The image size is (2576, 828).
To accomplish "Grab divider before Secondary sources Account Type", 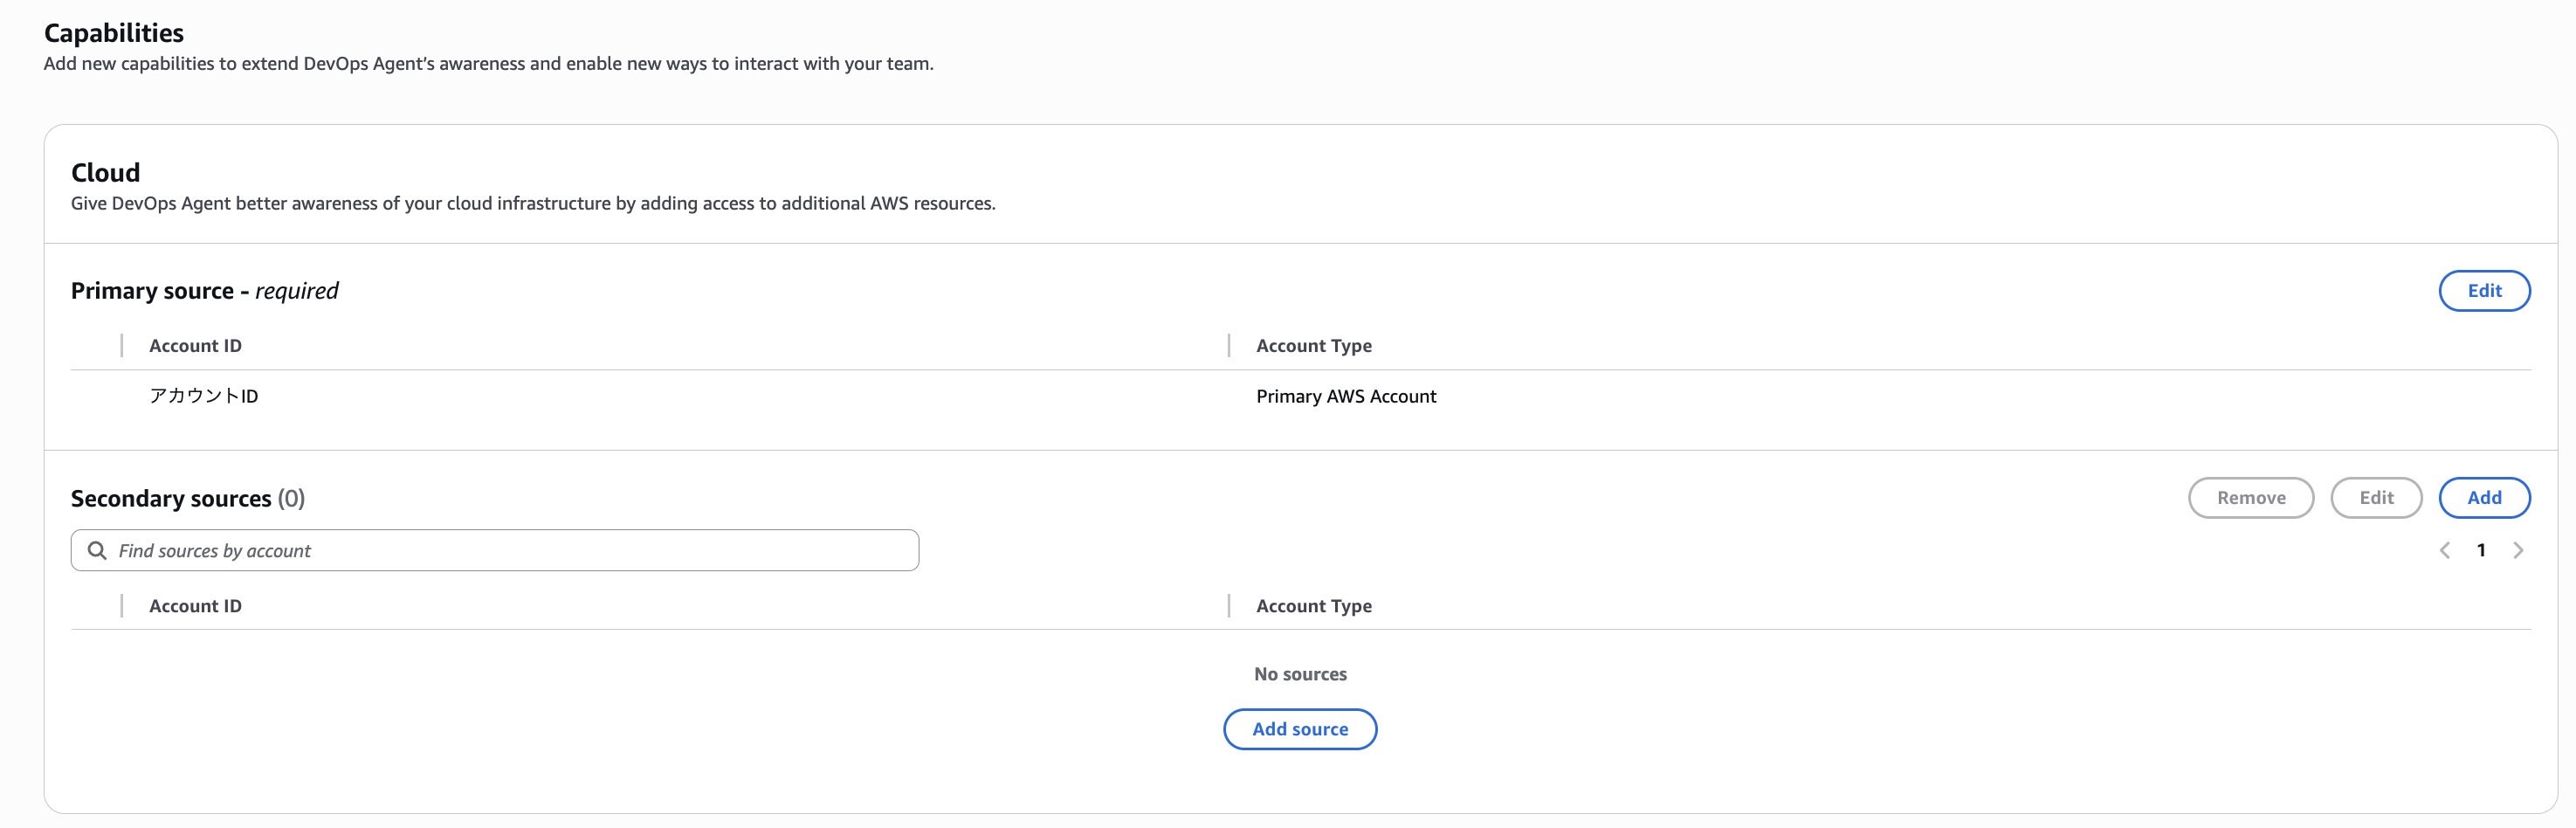I will pos(1228,606).
